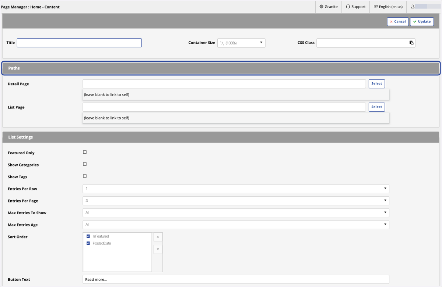Toggle the Show Tags checkbox
The width and height of the screenshot is (442, 287).
(x=85, y=176)
